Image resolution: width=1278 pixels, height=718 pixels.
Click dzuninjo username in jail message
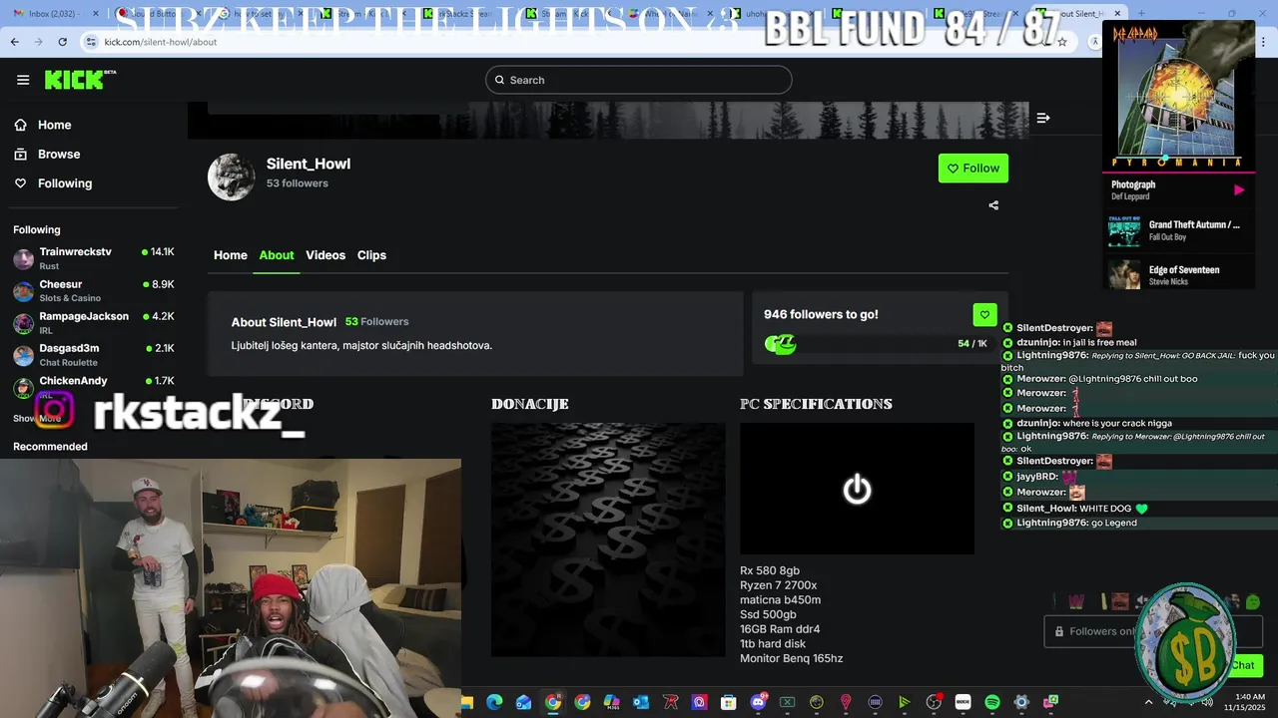tap(1037, 342)
